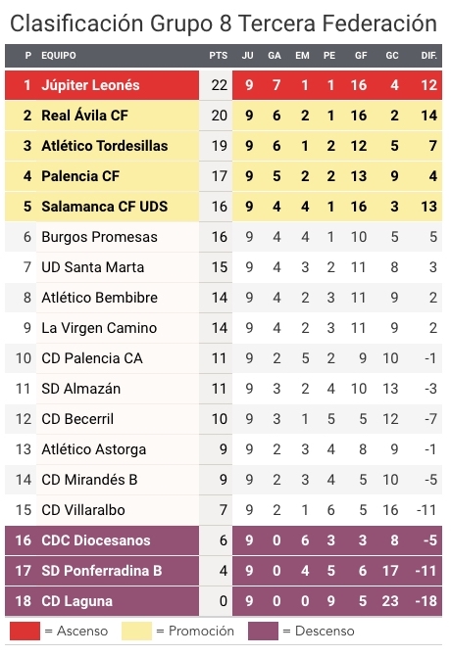Click CD Mirandés B team name
Viewport: 451px width, 656px height.
click(x=89, y=480)
